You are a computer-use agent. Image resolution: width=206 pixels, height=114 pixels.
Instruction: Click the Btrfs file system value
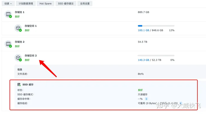tap(141, 74)
